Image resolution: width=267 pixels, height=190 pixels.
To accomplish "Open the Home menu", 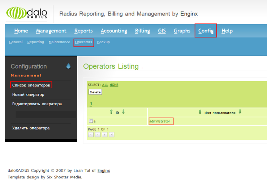I will 21,31.
